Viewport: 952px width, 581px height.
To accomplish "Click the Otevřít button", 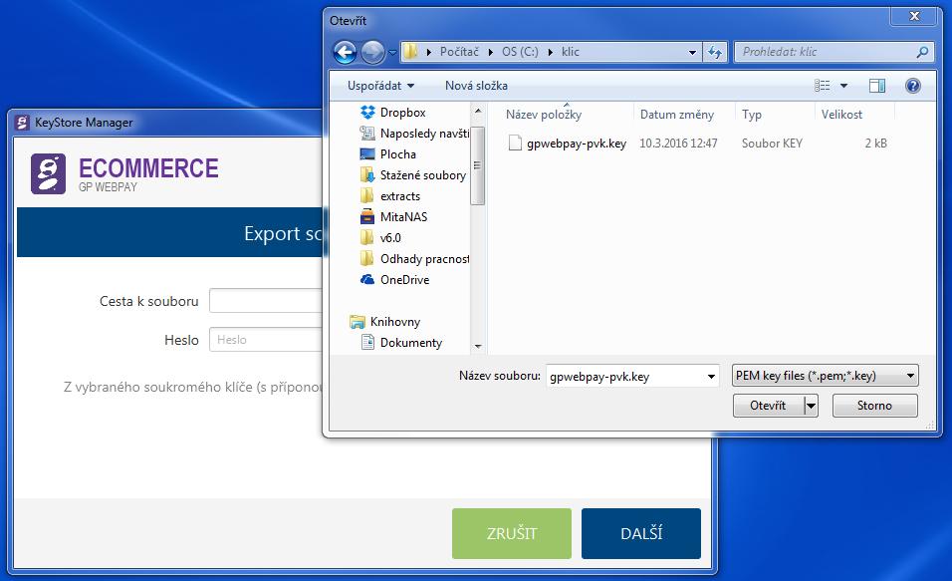I will click(768, 406).
